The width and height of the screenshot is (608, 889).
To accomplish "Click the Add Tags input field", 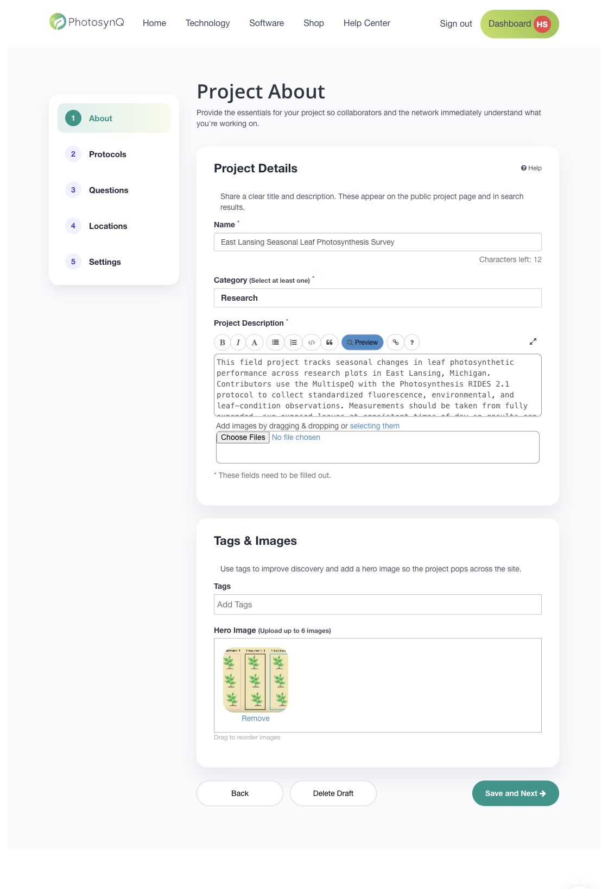I will (x=378, y=605).
